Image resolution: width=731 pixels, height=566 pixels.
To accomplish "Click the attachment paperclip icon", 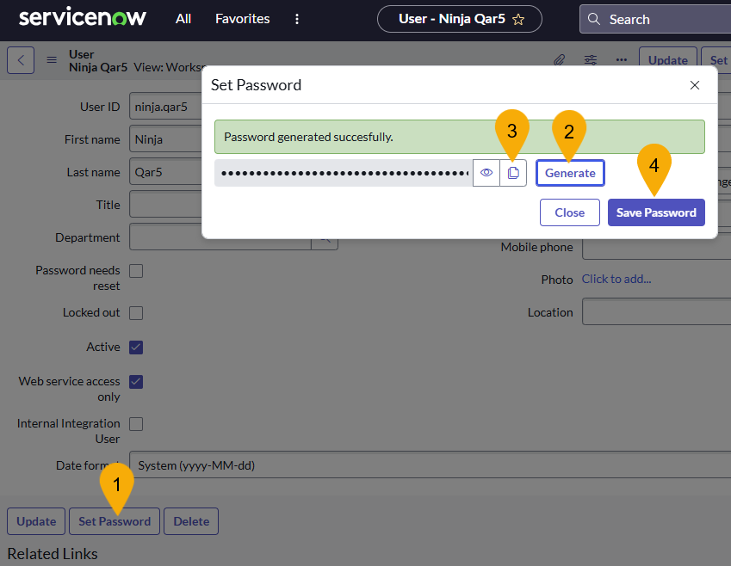I will 559,59.
